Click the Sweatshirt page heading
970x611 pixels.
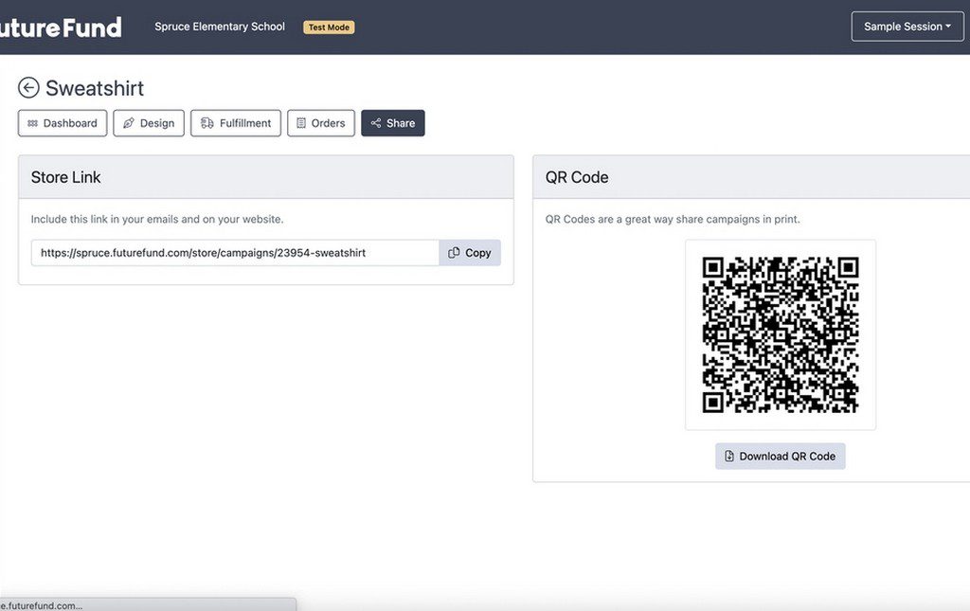95,88
